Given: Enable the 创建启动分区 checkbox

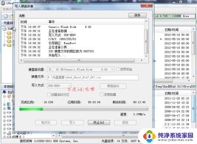Looking at the screenshot, I should [x=49, y=94].
